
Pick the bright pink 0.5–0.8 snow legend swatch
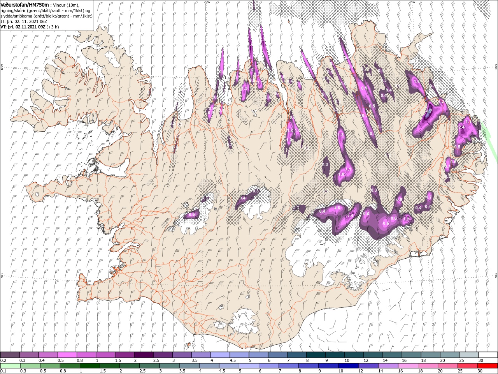67,355
